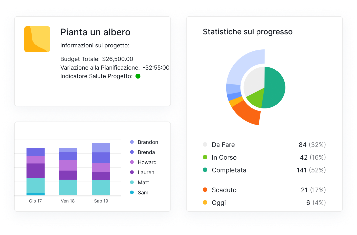
Task: Select the Sab 19 stacked bar
Action: point(101,169)
